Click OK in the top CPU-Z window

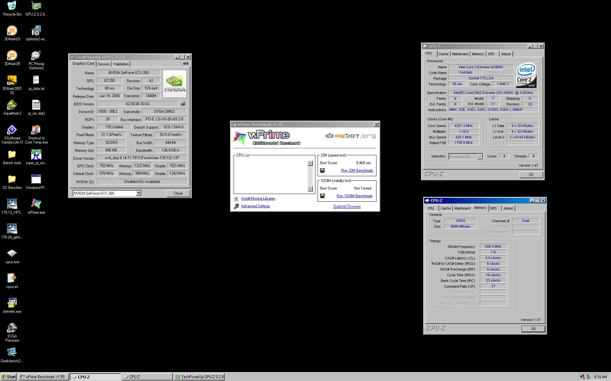(x=531, y=174)
